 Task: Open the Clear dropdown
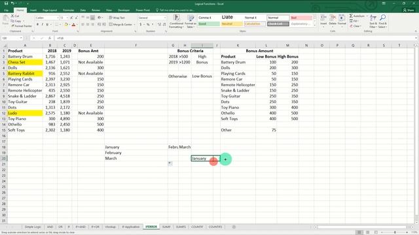tap(355, 26)
